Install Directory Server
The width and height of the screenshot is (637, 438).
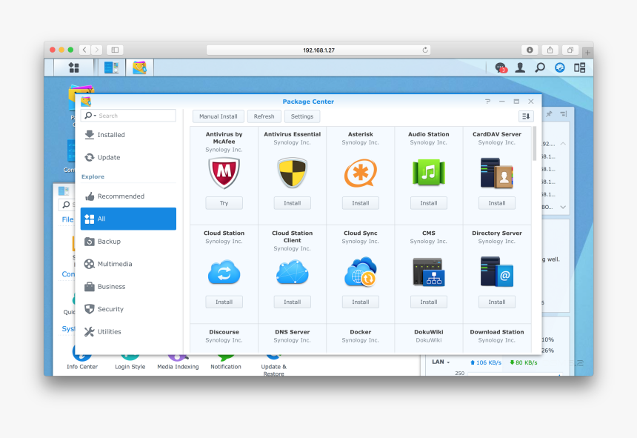click(497, 302)
